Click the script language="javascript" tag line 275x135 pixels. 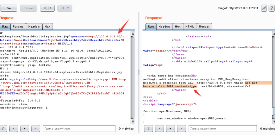point(170,104)
